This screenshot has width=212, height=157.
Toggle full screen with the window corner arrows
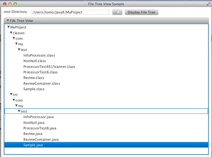tap(208, 4)
